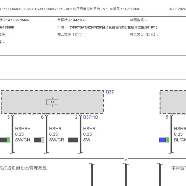Click the 整合等级（目标）label
The height and width of the screenshot is (186, 186).
pos(144,35)
